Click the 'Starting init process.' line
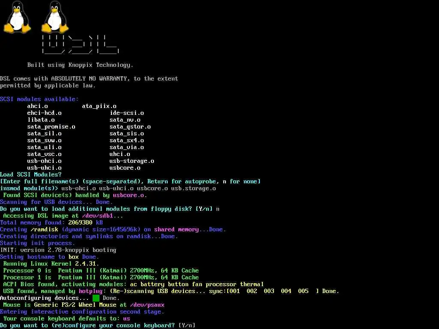This screenshot has height=329, width=439. [x=38, y=243]
